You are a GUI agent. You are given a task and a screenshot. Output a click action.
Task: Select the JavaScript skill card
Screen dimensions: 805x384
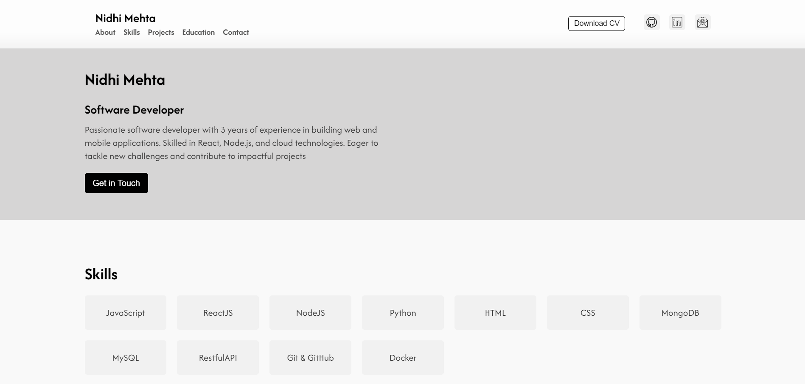pyautogui.click(x=126, y=313)
